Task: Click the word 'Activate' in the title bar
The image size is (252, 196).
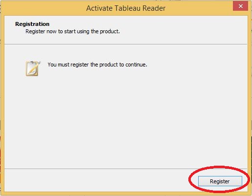Action: [99, 8]
